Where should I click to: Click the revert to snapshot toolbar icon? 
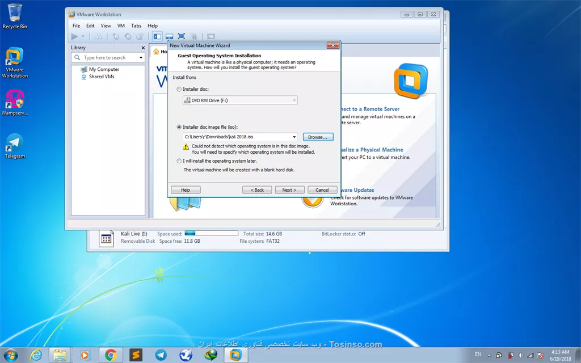(x=128, y=36)
